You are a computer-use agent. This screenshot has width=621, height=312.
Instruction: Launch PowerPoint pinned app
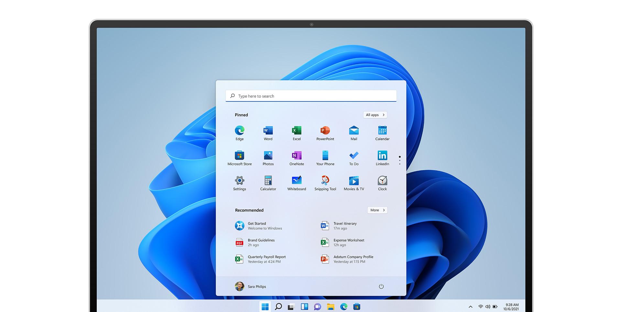click(x=325, y=133)
